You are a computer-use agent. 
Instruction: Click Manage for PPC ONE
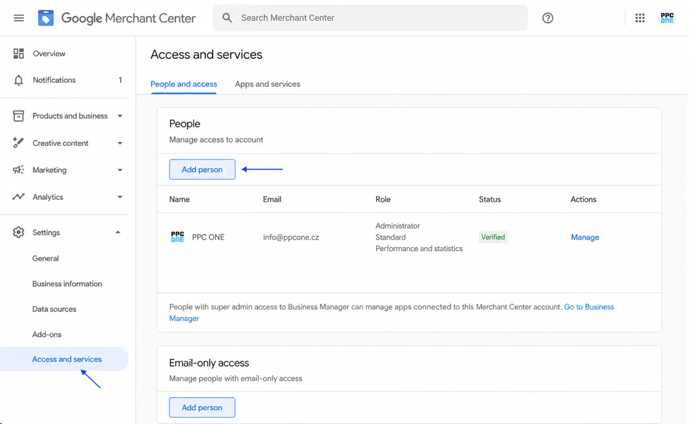[x=585, y=237]
